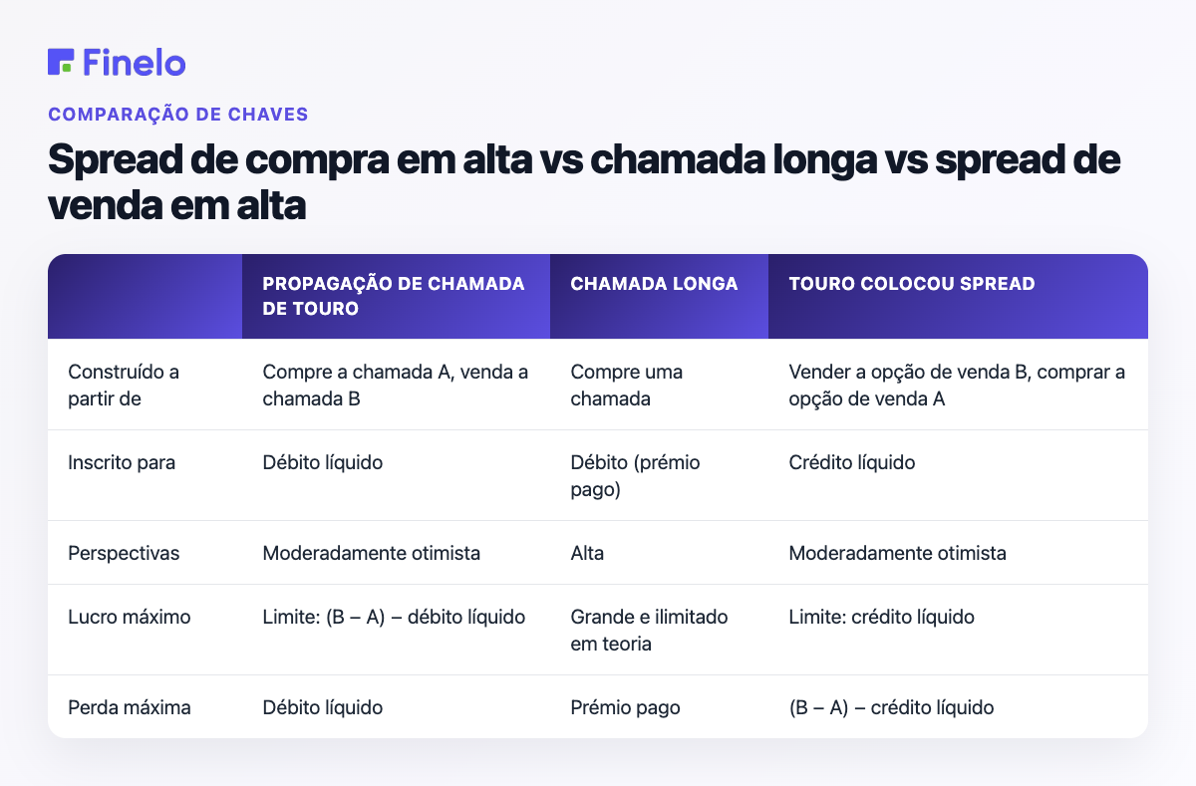Viewport: 1196px width, 786px height.
Task: Select the Comparação de chaves label
Action: pyautogui.click(x=177, y=114)
